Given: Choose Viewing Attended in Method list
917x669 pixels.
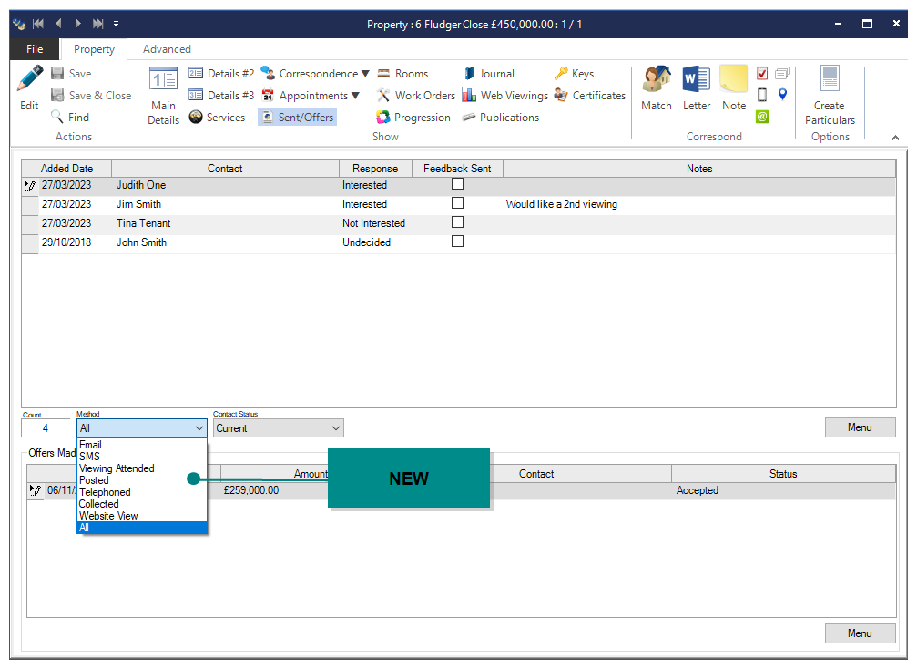Looking at the screenshot, I should [x=117, y=468].
